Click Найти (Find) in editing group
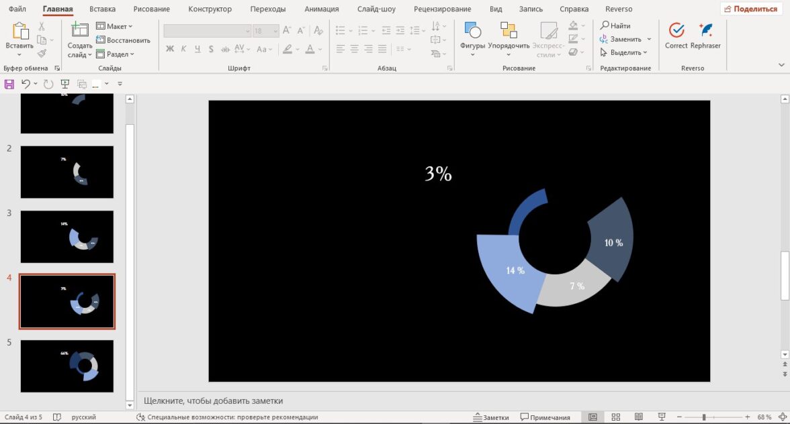This screenshot has width=790, height=424. [x=615, y=25]
